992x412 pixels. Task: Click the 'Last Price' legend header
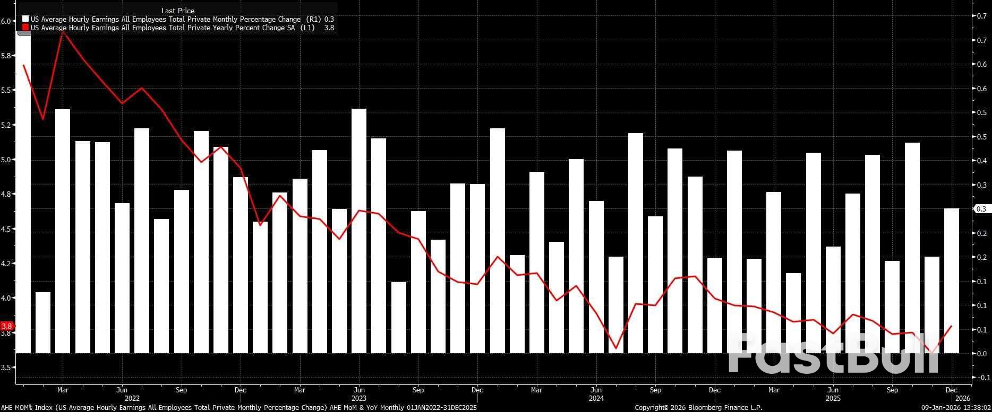coord(177,11)
